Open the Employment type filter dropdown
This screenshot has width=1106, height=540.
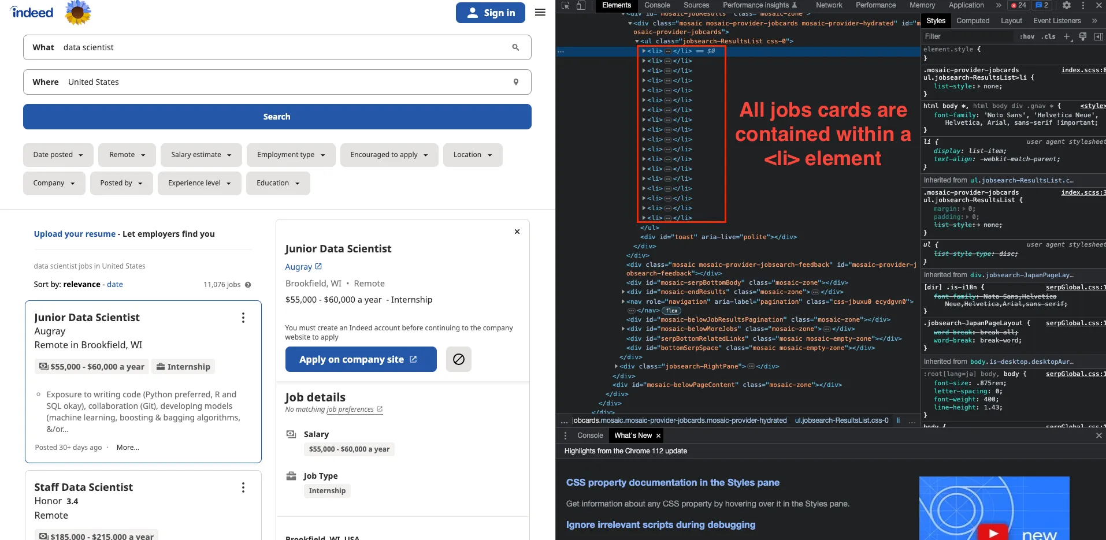(x=291, y=155)
